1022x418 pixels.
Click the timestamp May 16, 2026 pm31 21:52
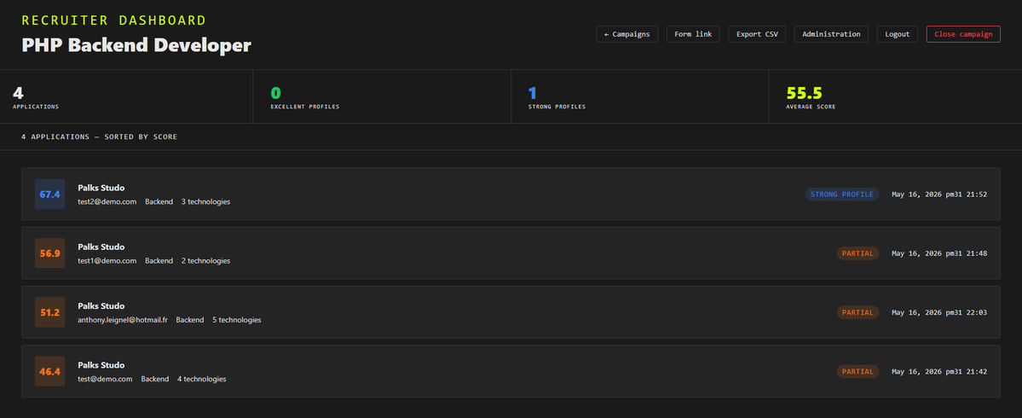click(x=939, y=194)
